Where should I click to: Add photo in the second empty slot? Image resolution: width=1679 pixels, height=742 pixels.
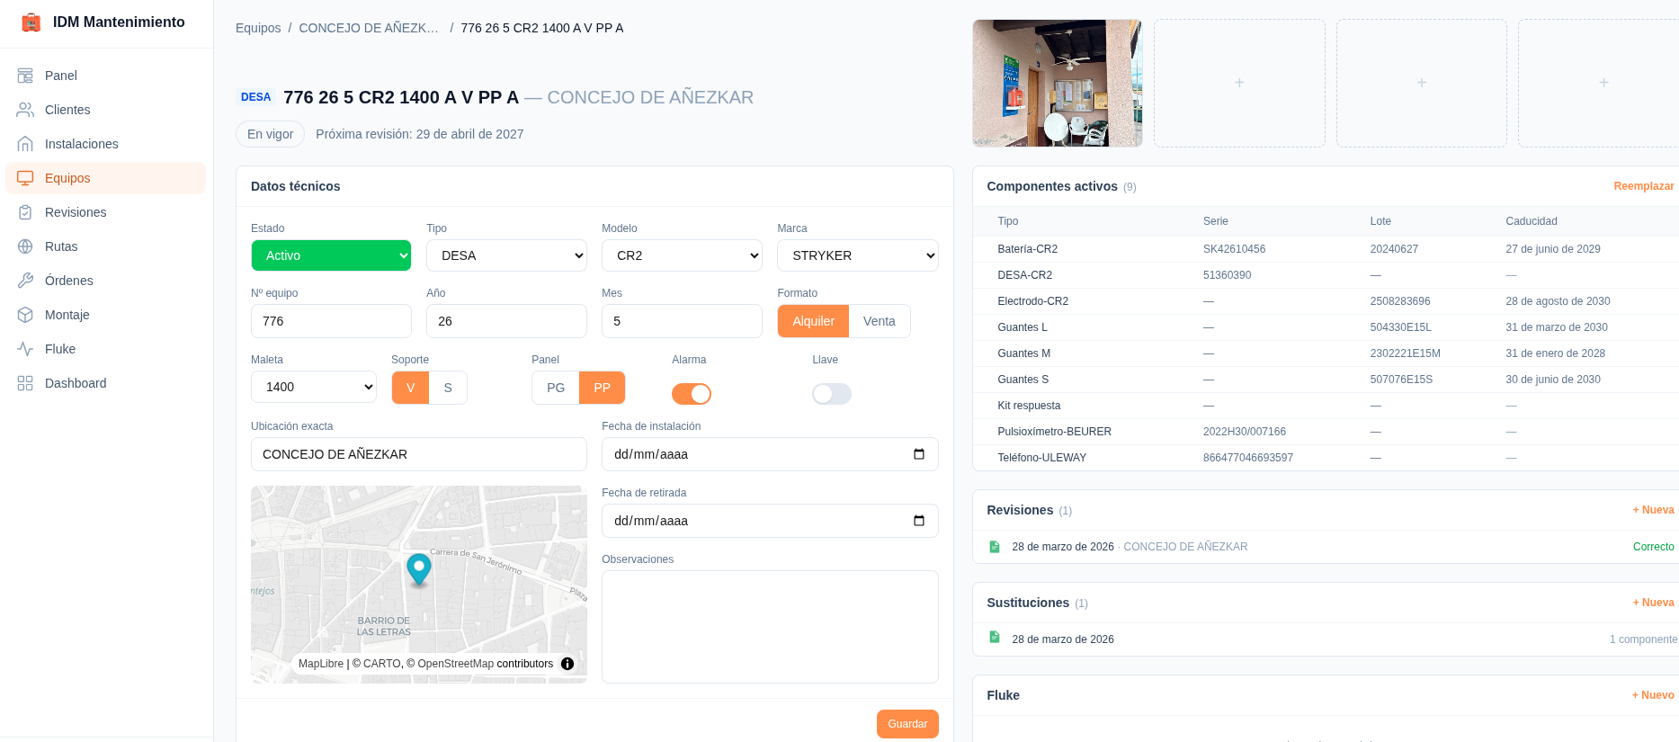tap(1421, 83)
